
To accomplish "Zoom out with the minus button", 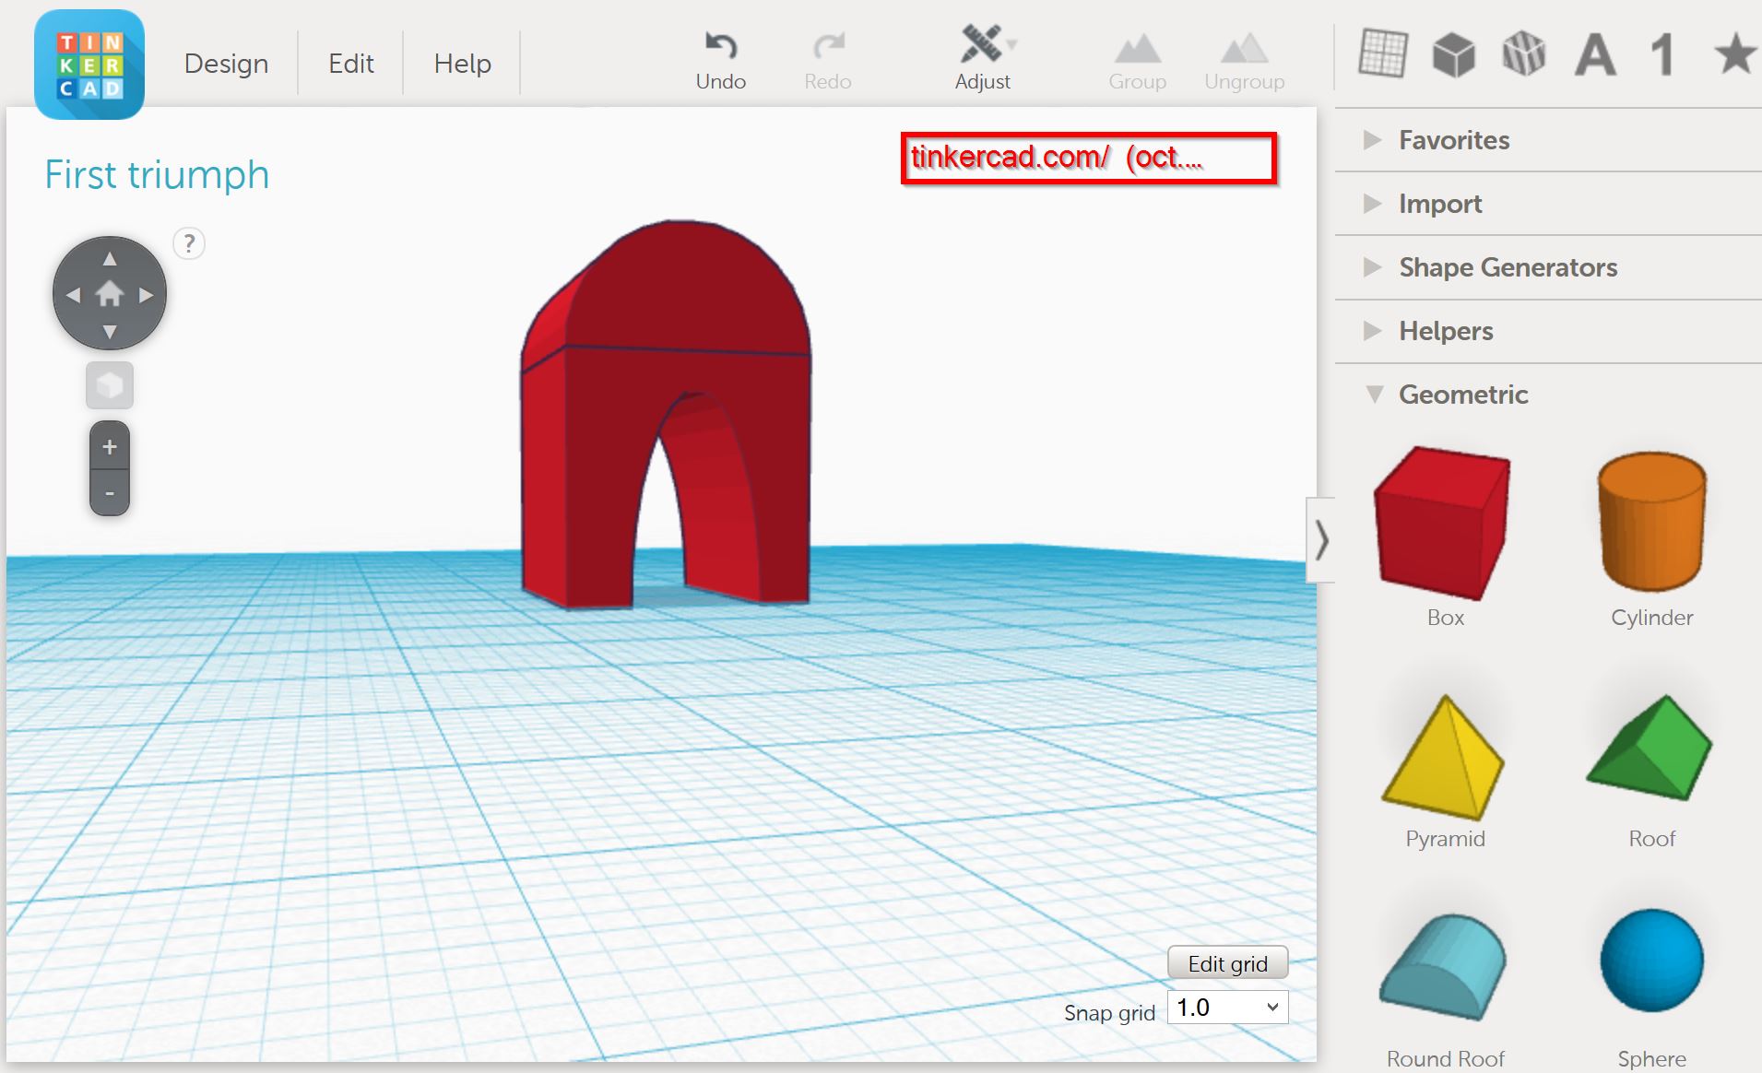I will tap(110, 493).
